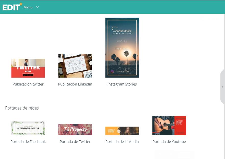Image resolution: width=225 pixels, height=159 pixels.
Task: Click the Portada de Linkedin label
Action: [122, 142]
